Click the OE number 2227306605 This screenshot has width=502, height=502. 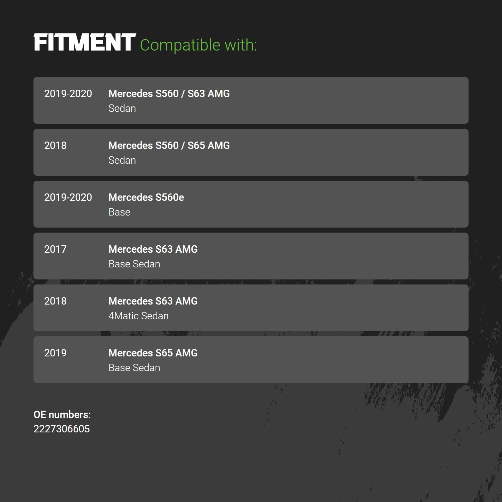pos(62,429)
